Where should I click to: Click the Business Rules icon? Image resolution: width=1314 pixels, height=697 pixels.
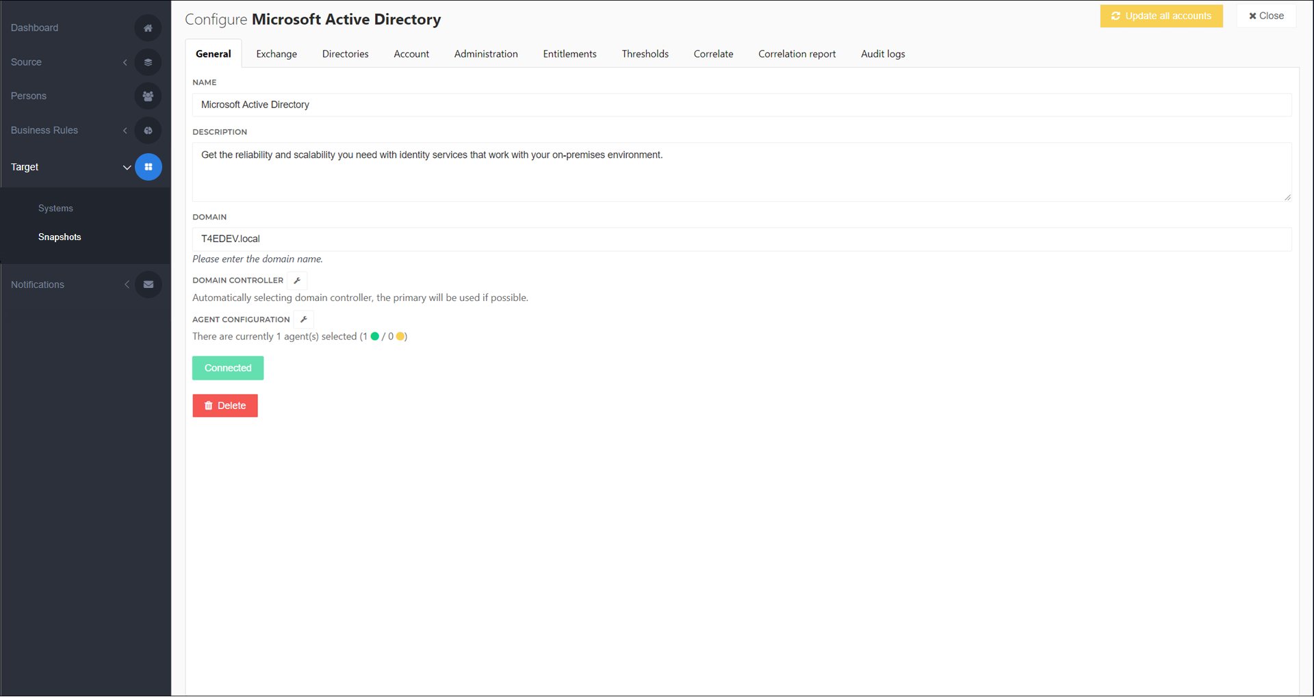tap(148, 131)
